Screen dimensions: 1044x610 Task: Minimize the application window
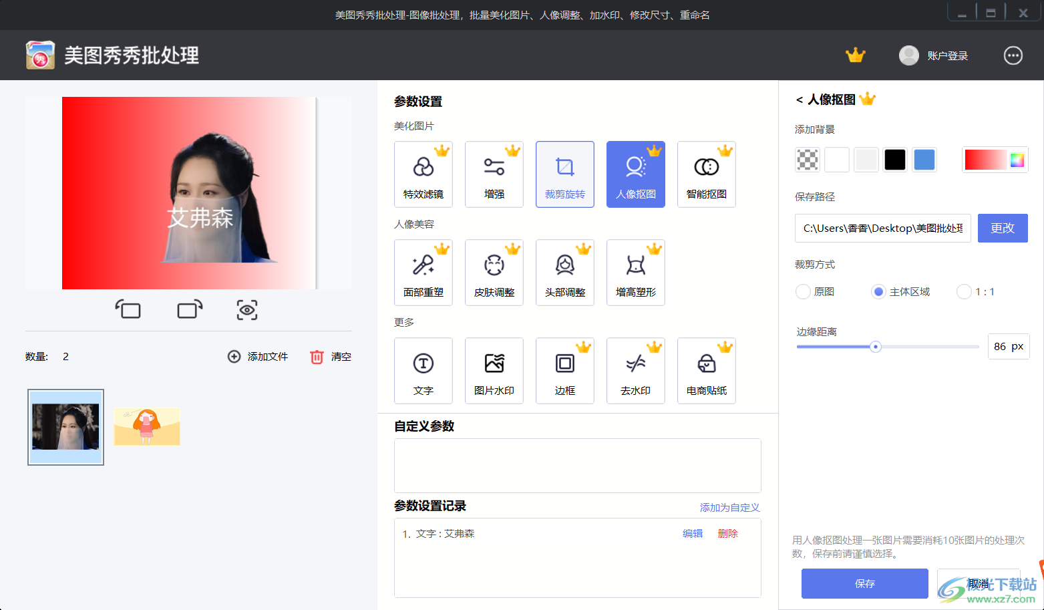coord(962,13)
